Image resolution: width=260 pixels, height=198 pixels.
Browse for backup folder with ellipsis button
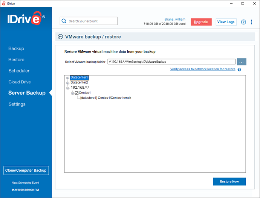(242, 62)
